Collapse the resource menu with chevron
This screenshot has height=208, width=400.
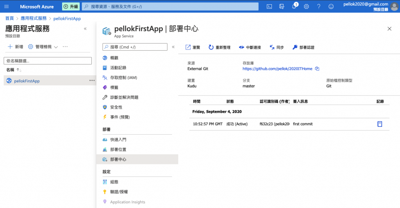[173, 47]
